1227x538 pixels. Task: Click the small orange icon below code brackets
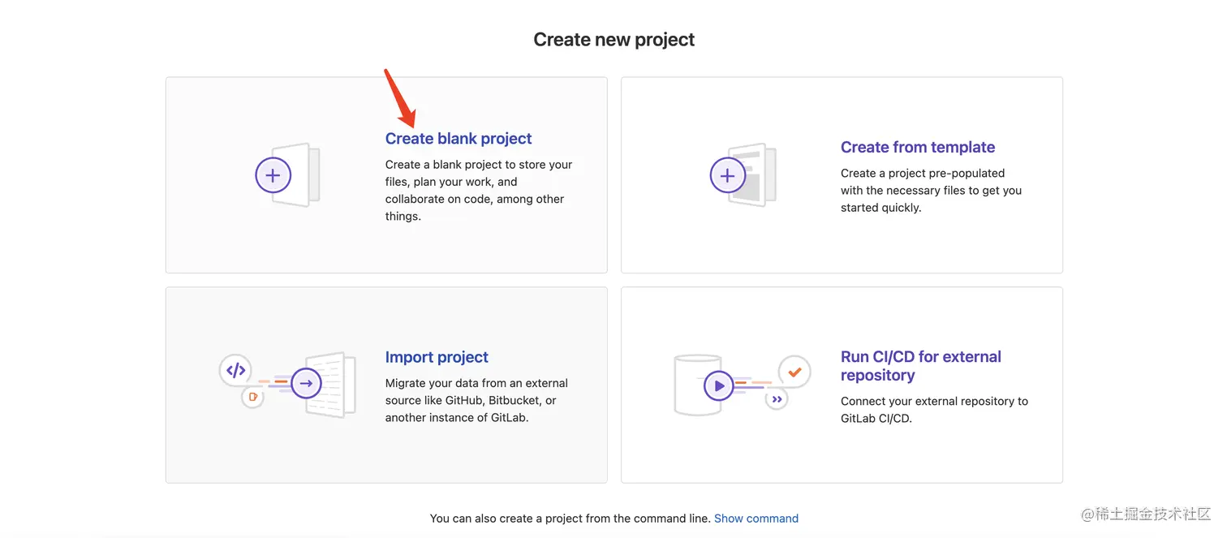253,397
